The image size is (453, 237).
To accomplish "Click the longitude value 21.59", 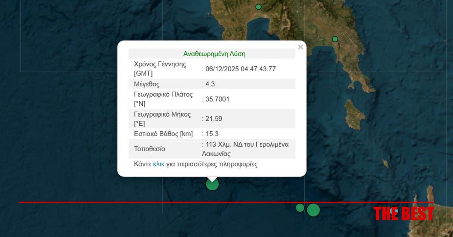I will tap(213, 119).
